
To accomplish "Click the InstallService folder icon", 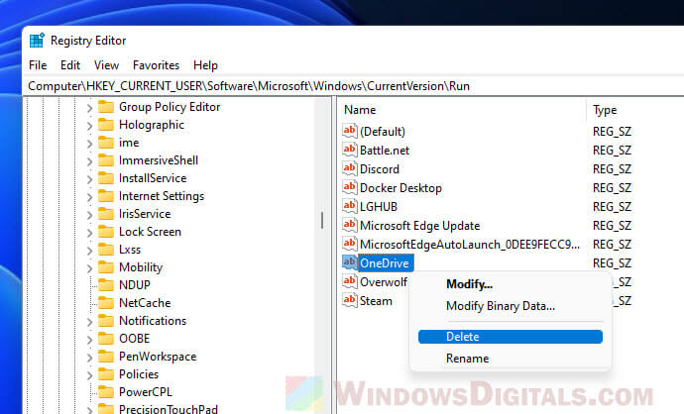I will [106, 178].
